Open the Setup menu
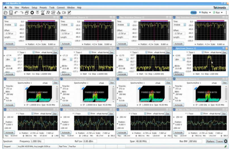The width and height of the screenshot is (231, 150). pos(34,7)
